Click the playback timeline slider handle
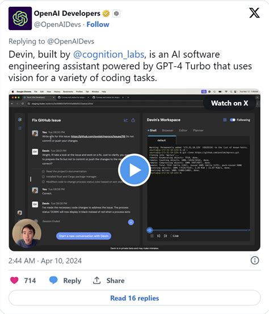Screen dimensions: 269x314 pyautogui.click(x=150, y=230)
